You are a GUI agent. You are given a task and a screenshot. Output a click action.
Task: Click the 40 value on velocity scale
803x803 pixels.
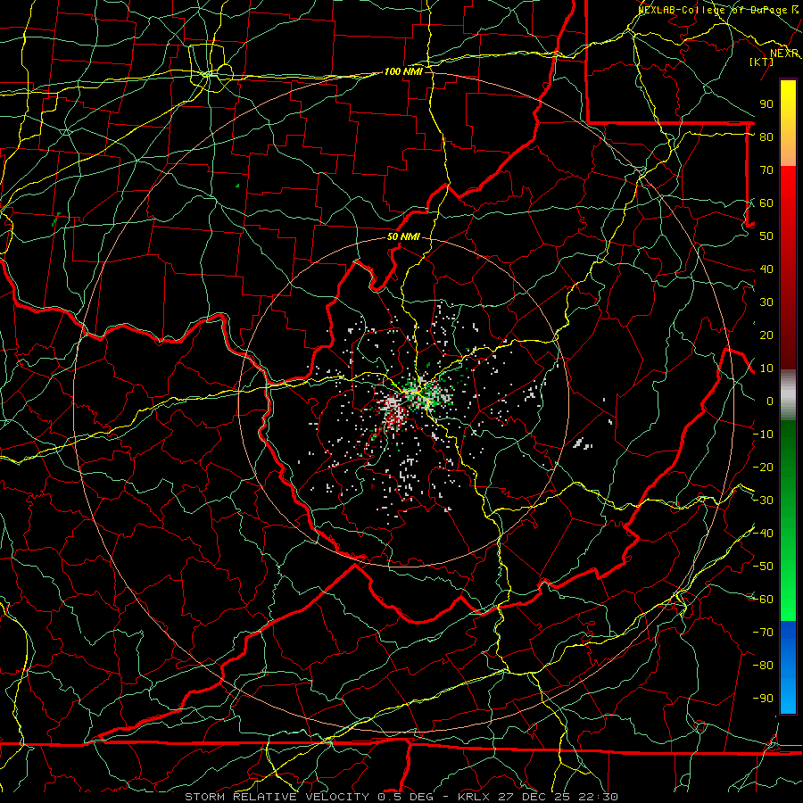766,269
